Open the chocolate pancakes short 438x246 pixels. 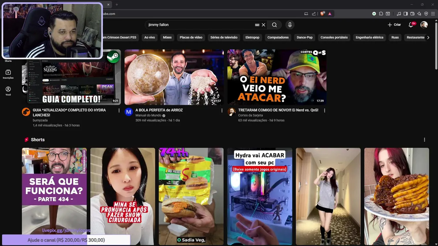click(x=396, y=196)
